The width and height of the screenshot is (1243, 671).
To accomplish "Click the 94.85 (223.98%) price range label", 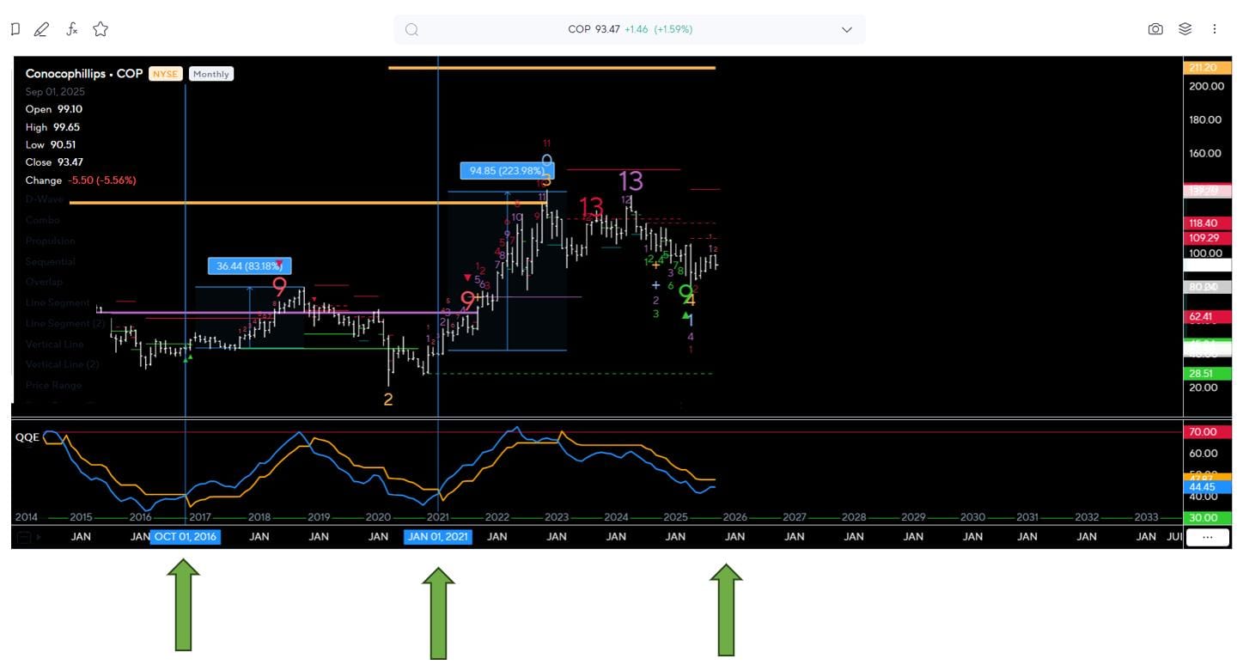I will tap(507, 171).
